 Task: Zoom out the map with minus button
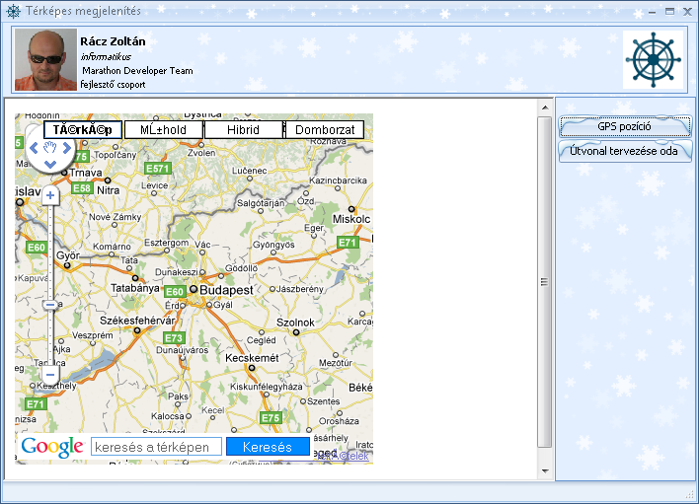(x=50, y=375)
